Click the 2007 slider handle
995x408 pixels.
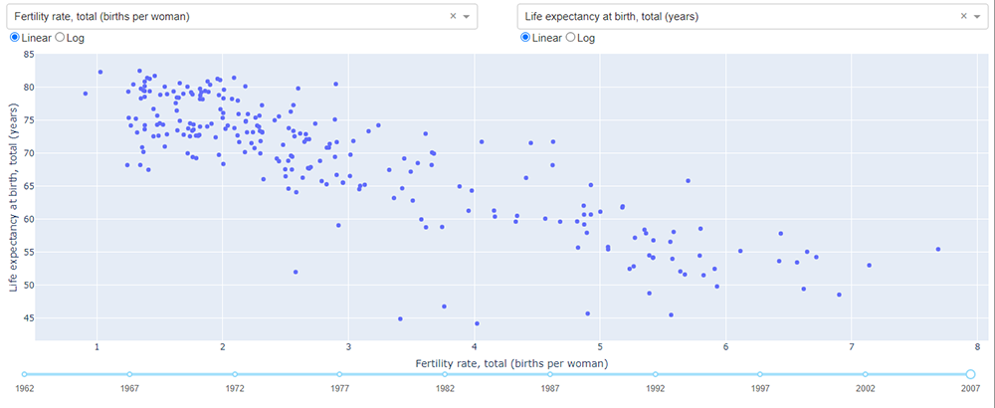click(970, 374)
